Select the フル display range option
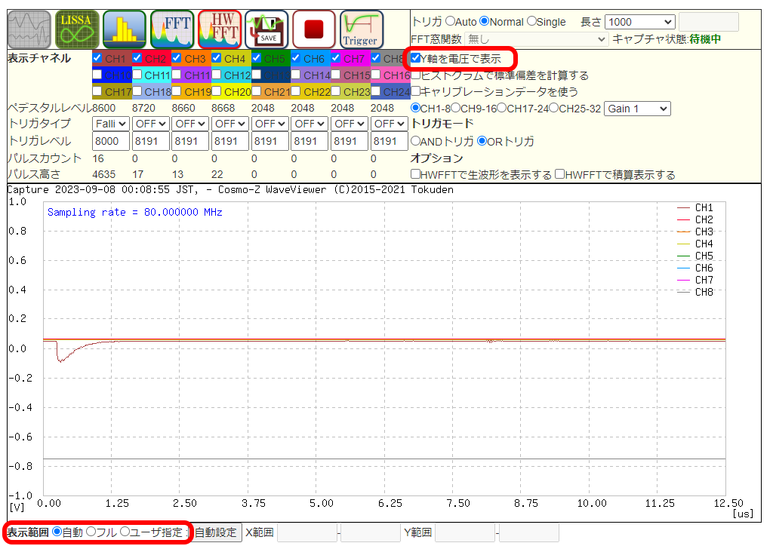Viewport: 773px width, 546px height. 91,532
